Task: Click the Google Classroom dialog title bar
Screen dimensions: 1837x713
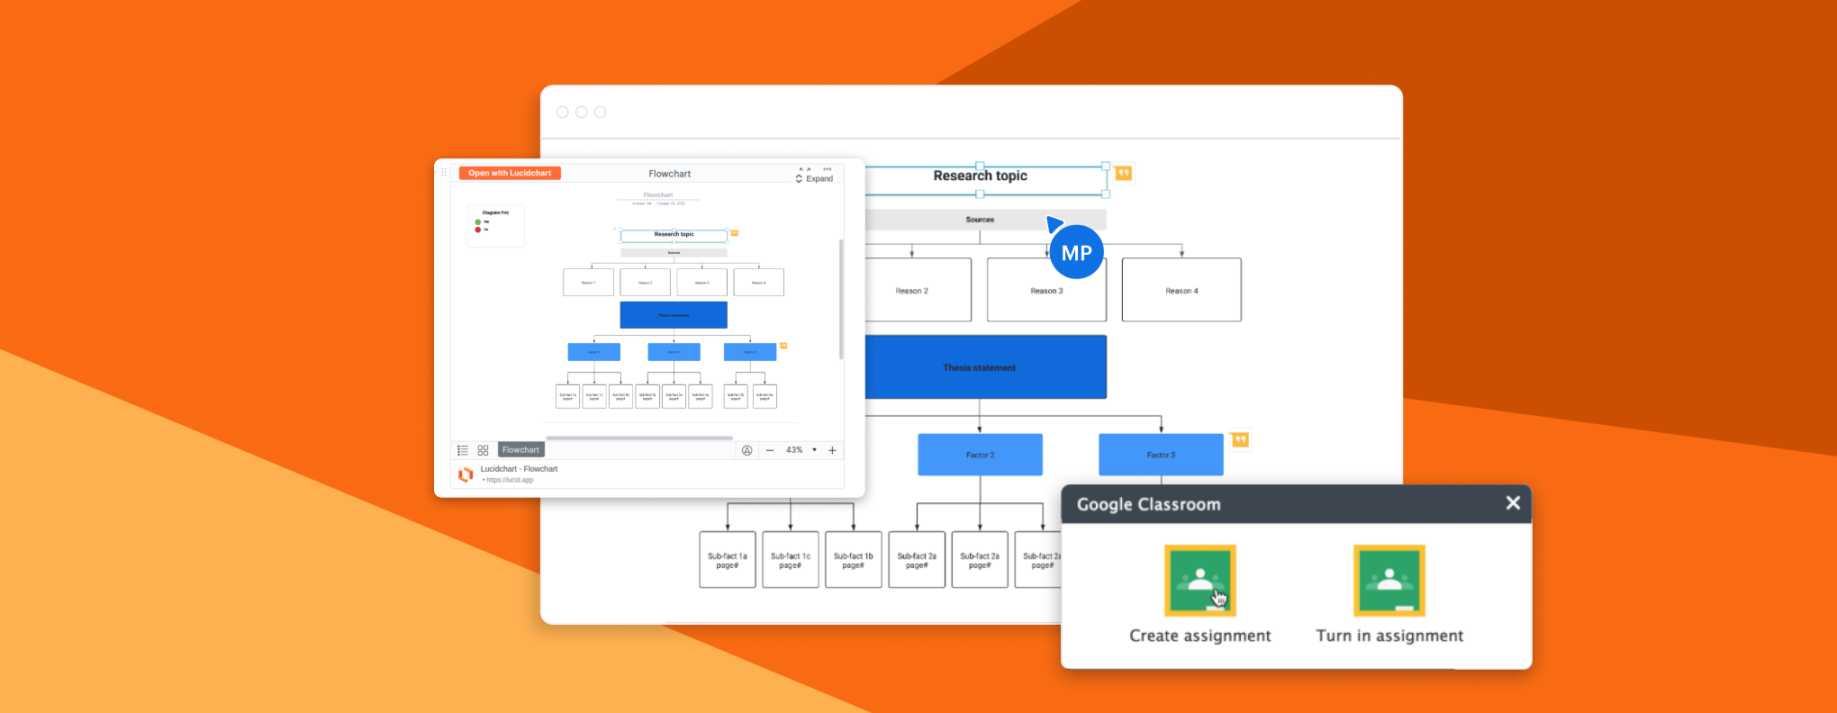Action: click(1297, 504)
